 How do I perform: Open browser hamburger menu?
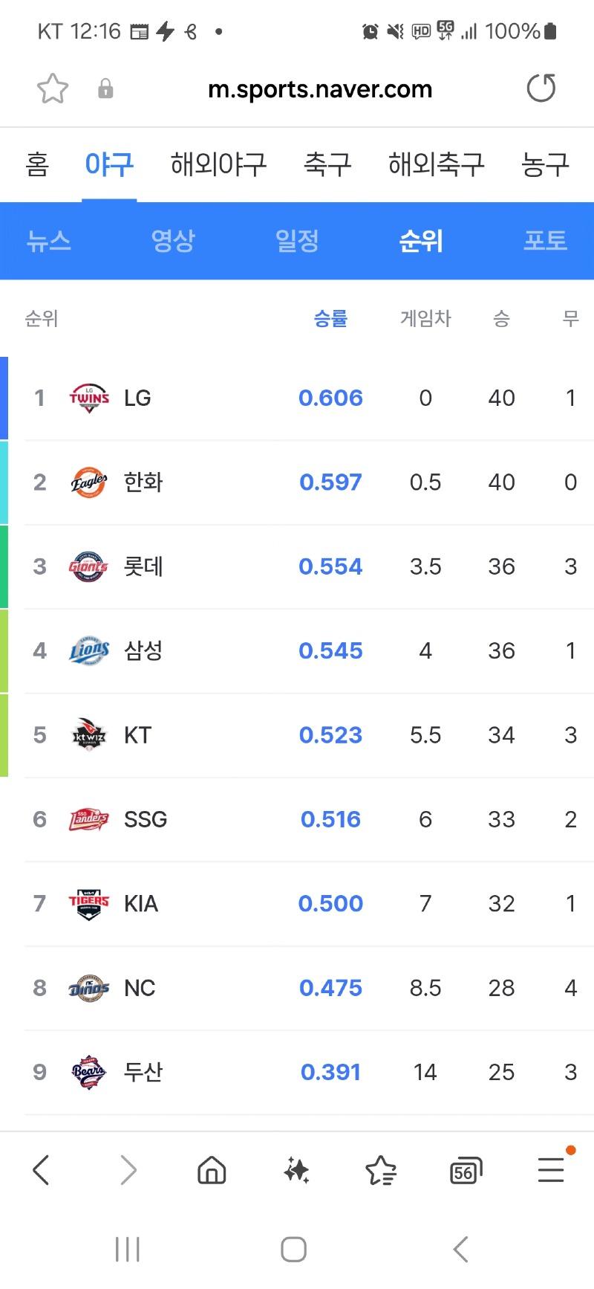pos(551,1169)
